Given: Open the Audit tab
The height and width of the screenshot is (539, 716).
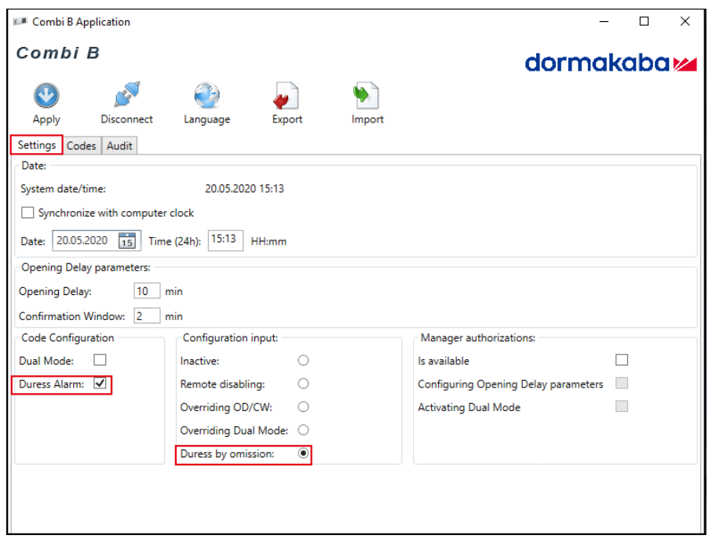Looking at the screenshot, I should pyautogui.click(x=119, y=146).
